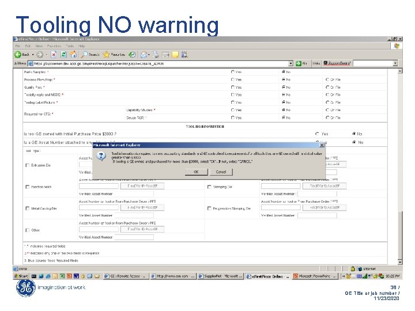Viewport: 415px width, 311px height.
Task: Open the SupportCentral link in Links bar
Action: 337,63
